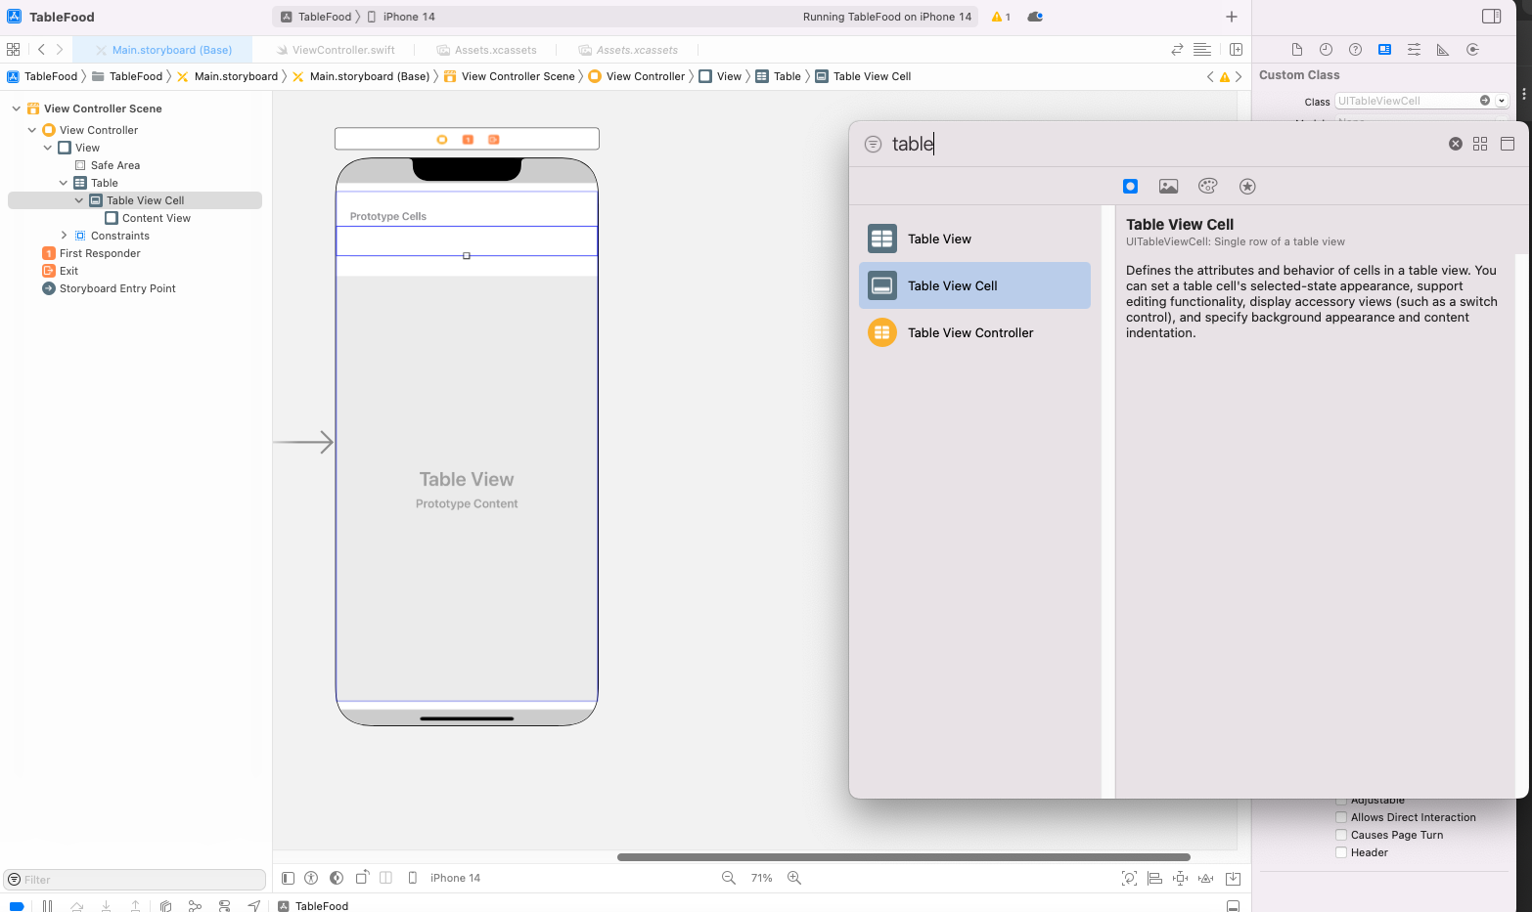The width and height of the screenshot is (1532, 912).
Task: Toggle the document outline panel
Action: tap(288, 878)
